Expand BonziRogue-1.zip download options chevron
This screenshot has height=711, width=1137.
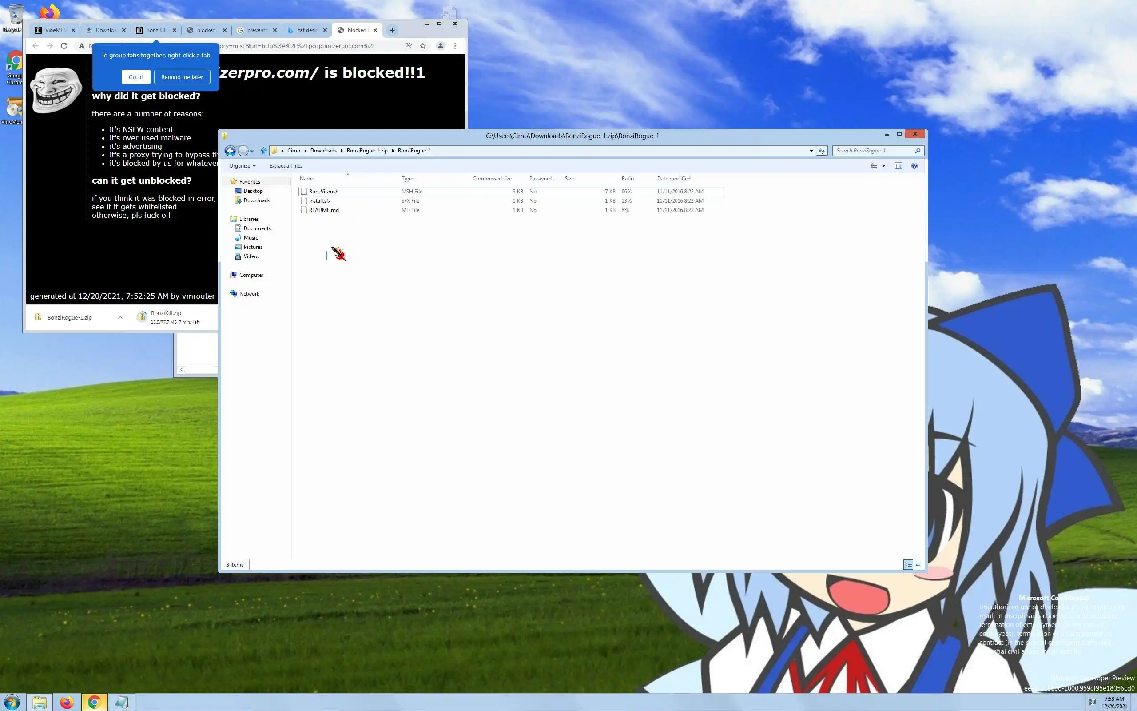120,317
